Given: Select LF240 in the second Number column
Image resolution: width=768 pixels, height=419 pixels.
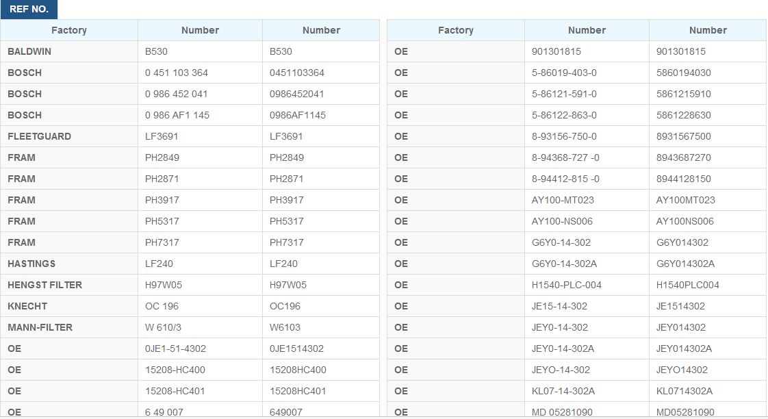Looking at the screenshot, I should tap(283, 264).
